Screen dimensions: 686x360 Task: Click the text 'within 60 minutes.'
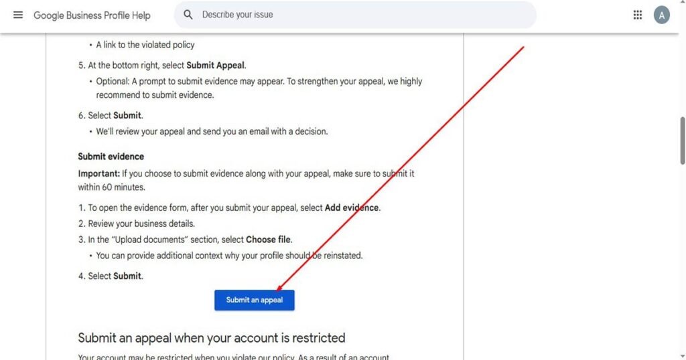(112, 187)
